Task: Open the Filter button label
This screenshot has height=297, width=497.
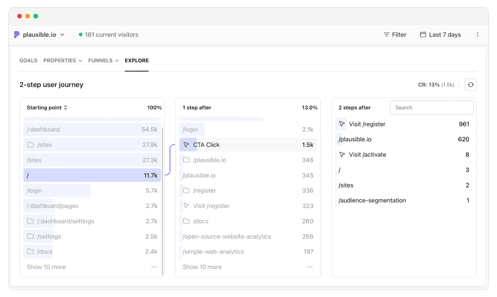Action: (x=399, y=35)
